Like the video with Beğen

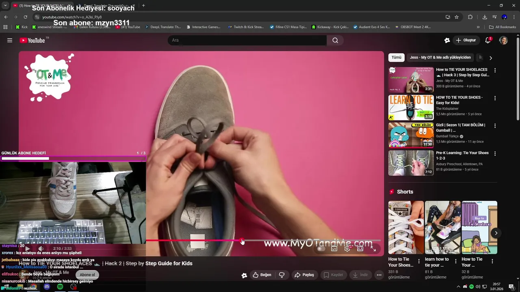(x=262, y=275)
